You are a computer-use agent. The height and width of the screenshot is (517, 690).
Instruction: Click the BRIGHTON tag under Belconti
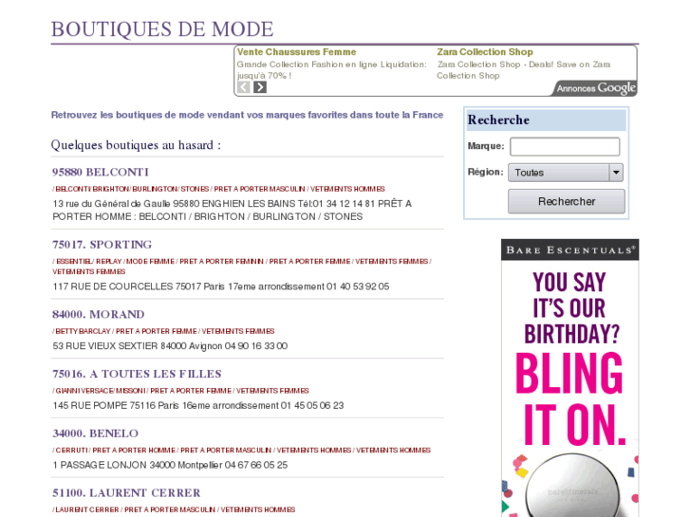pyautogui.click(x=110, y=189)
